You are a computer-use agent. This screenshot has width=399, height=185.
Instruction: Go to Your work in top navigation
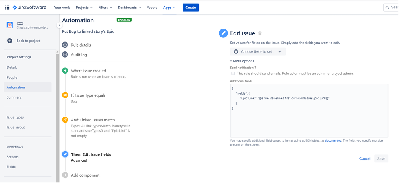62,7
